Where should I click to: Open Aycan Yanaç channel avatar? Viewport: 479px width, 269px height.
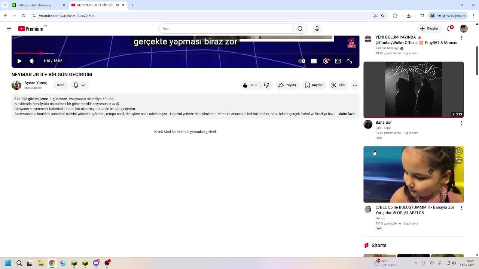tap(16, 85)
